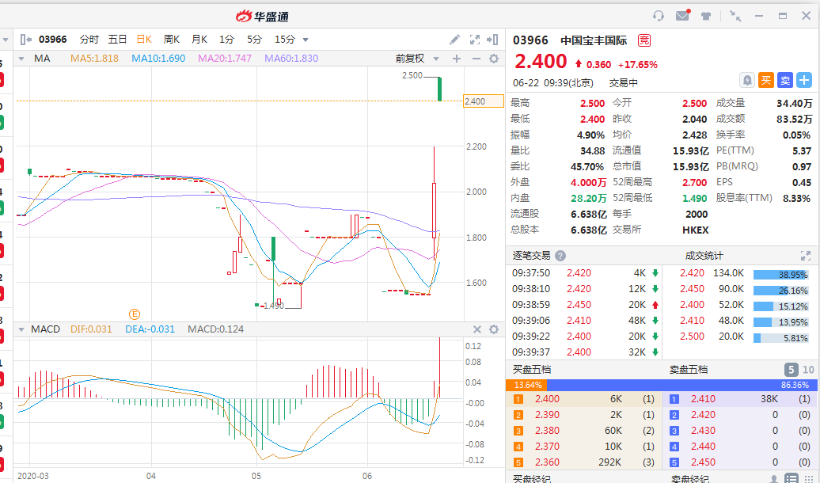This screenshot has height=483, width=820.
Task: Open customer service headset icon
Action: (x=659, y=15)
